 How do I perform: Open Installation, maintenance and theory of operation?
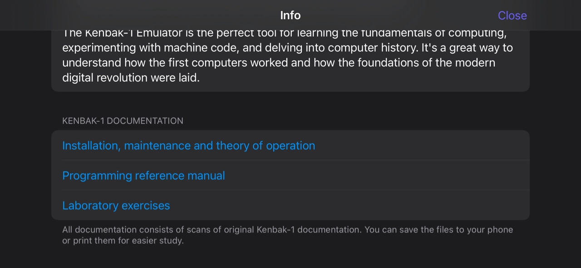click(188, 146)
